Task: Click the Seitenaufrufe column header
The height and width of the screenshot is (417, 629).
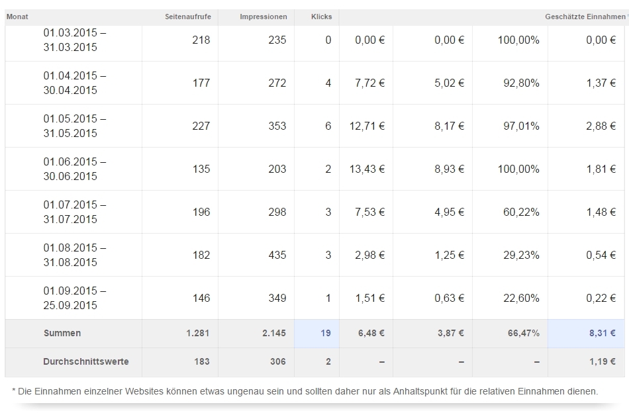Action: (187, 17)
